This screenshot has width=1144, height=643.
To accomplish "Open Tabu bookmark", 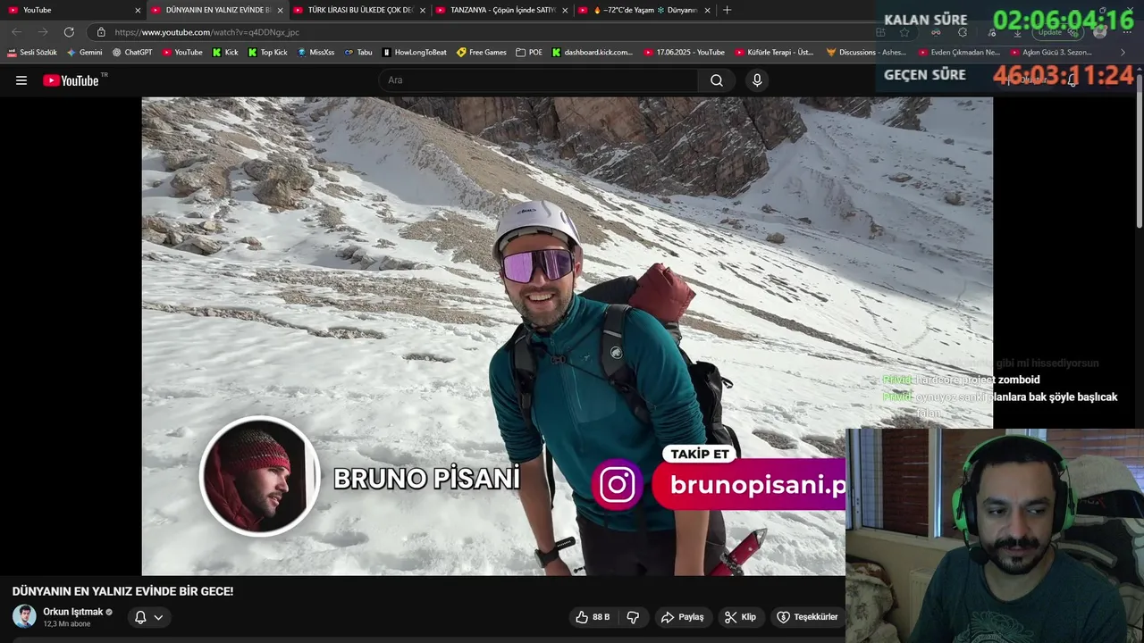I will (358, 53).
